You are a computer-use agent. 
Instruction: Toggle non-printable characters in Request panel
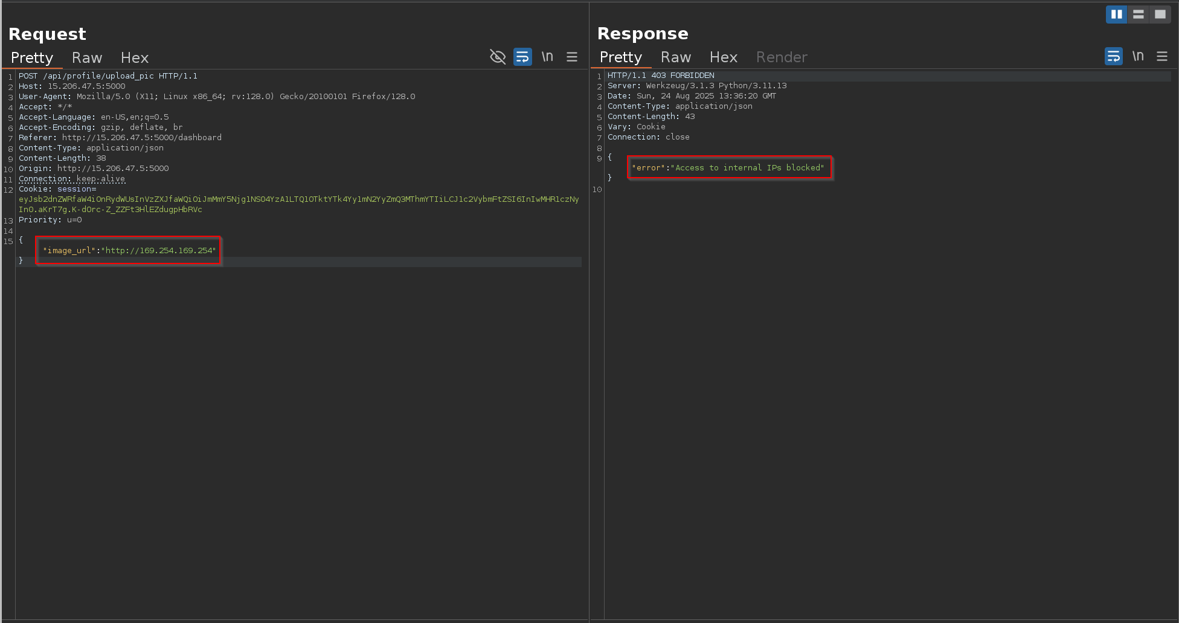(547, 57)
